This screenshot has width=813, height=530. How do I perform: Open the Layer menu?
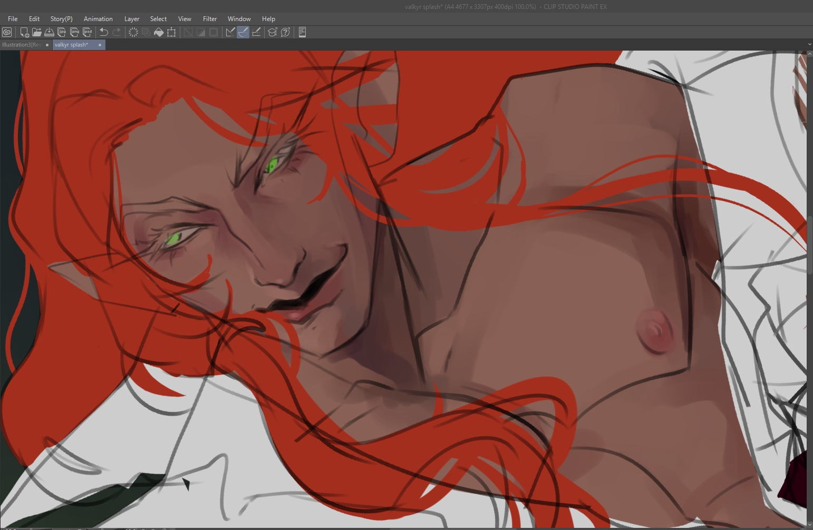pyautogui.click(x=131, y=19)
